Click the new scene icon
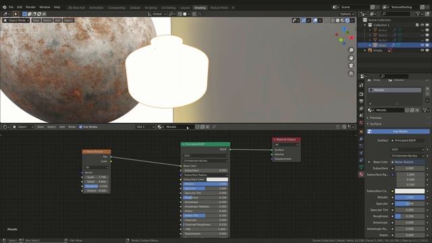The height and width of the screenshot is (243, 432). click(373, 7)
